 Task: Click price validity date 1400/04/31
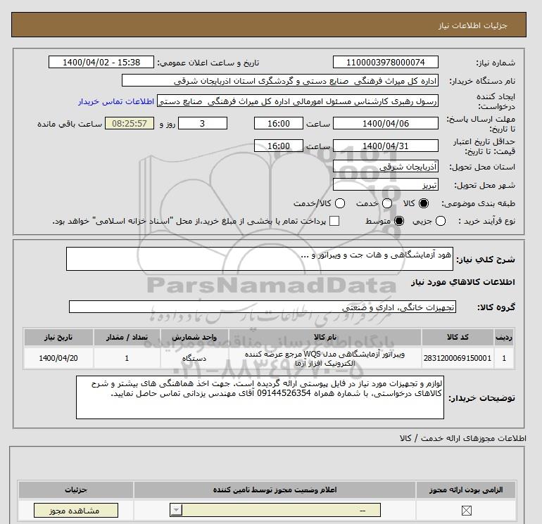(x=386, y=146)
